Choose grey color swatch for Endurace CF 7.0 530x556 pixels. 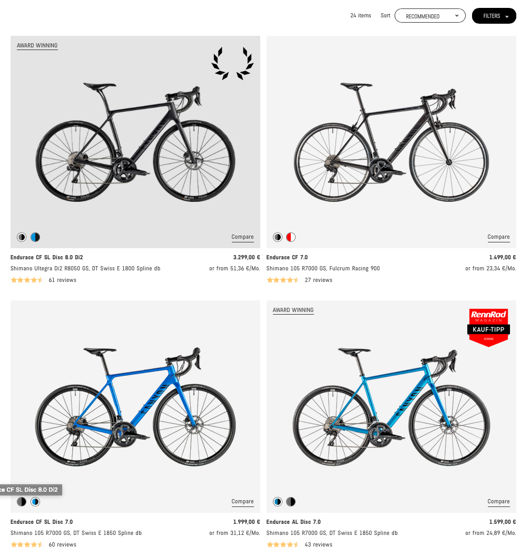[278, 237]
